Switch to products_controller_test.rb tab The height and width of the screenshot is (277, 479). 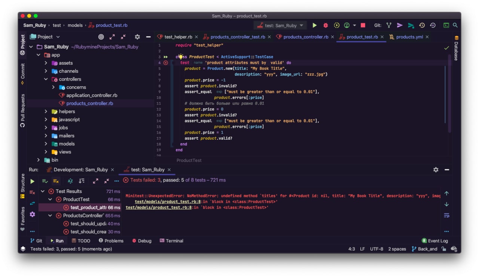click(x=237, y=37)
